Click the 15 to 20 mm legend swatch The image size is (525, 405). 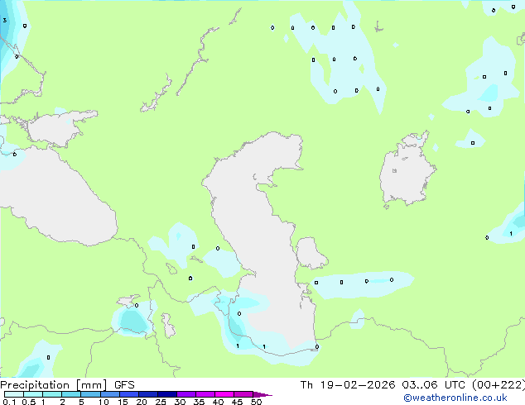point(129,394)
